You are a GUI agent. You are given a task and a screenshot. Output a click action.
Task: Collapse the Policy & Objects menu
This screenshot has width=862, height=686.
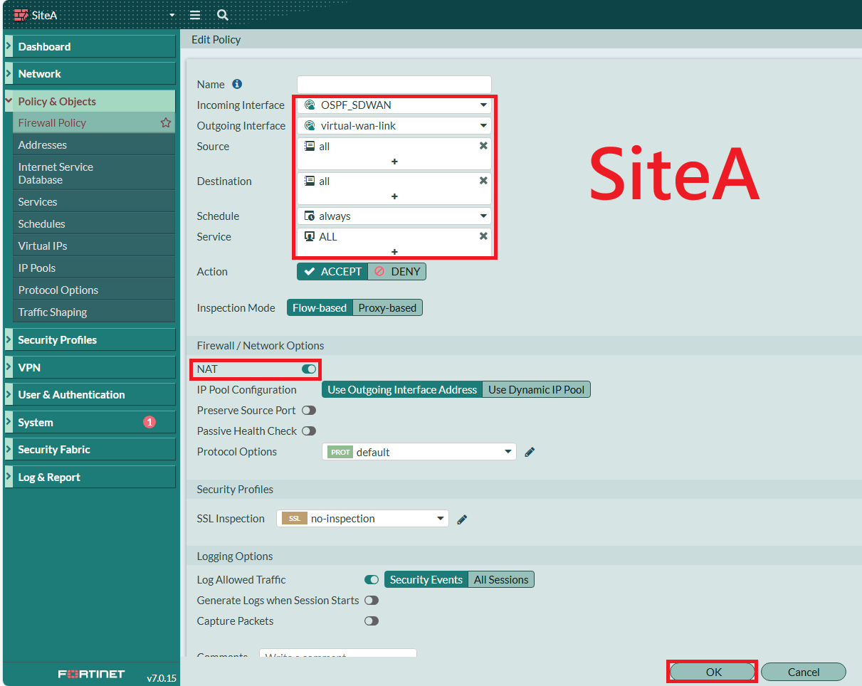coord(90,101)
